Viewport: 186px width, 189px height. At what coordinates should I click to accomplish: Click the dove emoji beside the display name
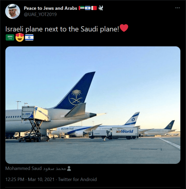(x=100, y=8)
